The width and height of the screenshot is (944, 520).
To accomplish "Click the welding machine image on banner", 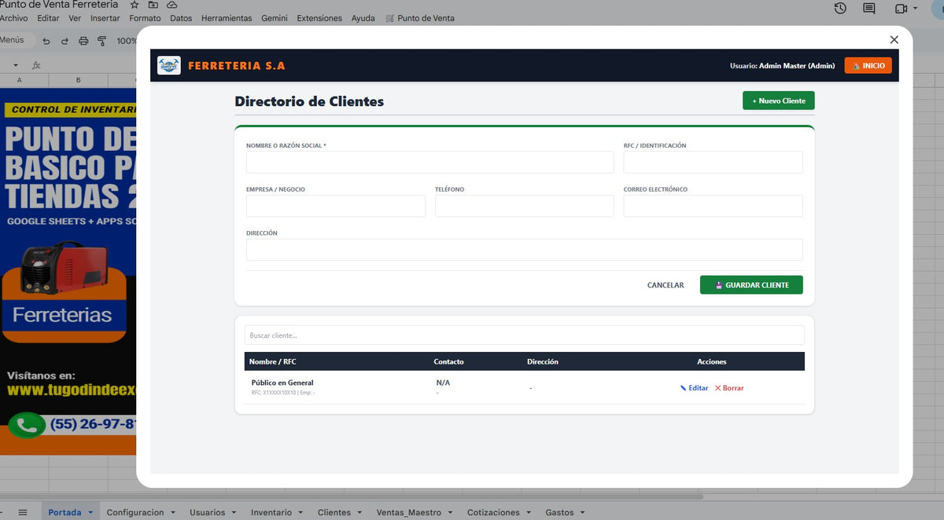I will [63, 267].
